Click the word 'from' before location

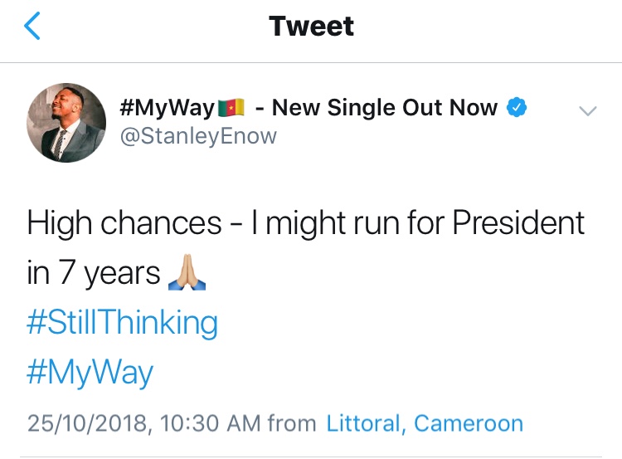coord(292,423)
